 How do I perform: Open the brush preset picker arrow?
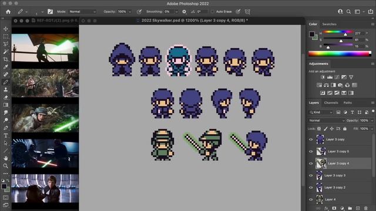pos(42,12)
